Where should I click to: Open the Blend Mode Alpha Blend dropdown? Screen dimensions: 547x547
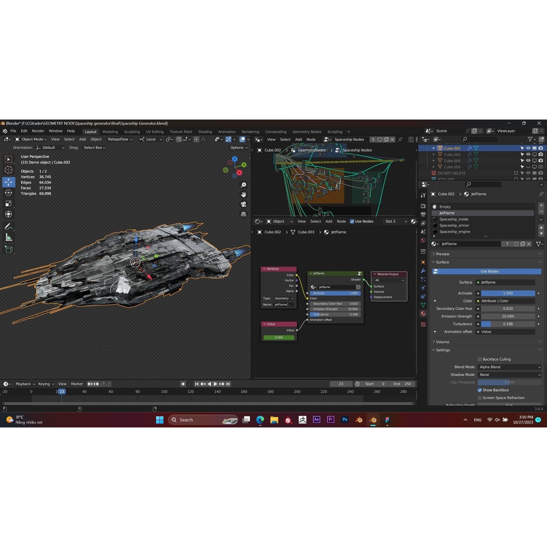point(510,367)
